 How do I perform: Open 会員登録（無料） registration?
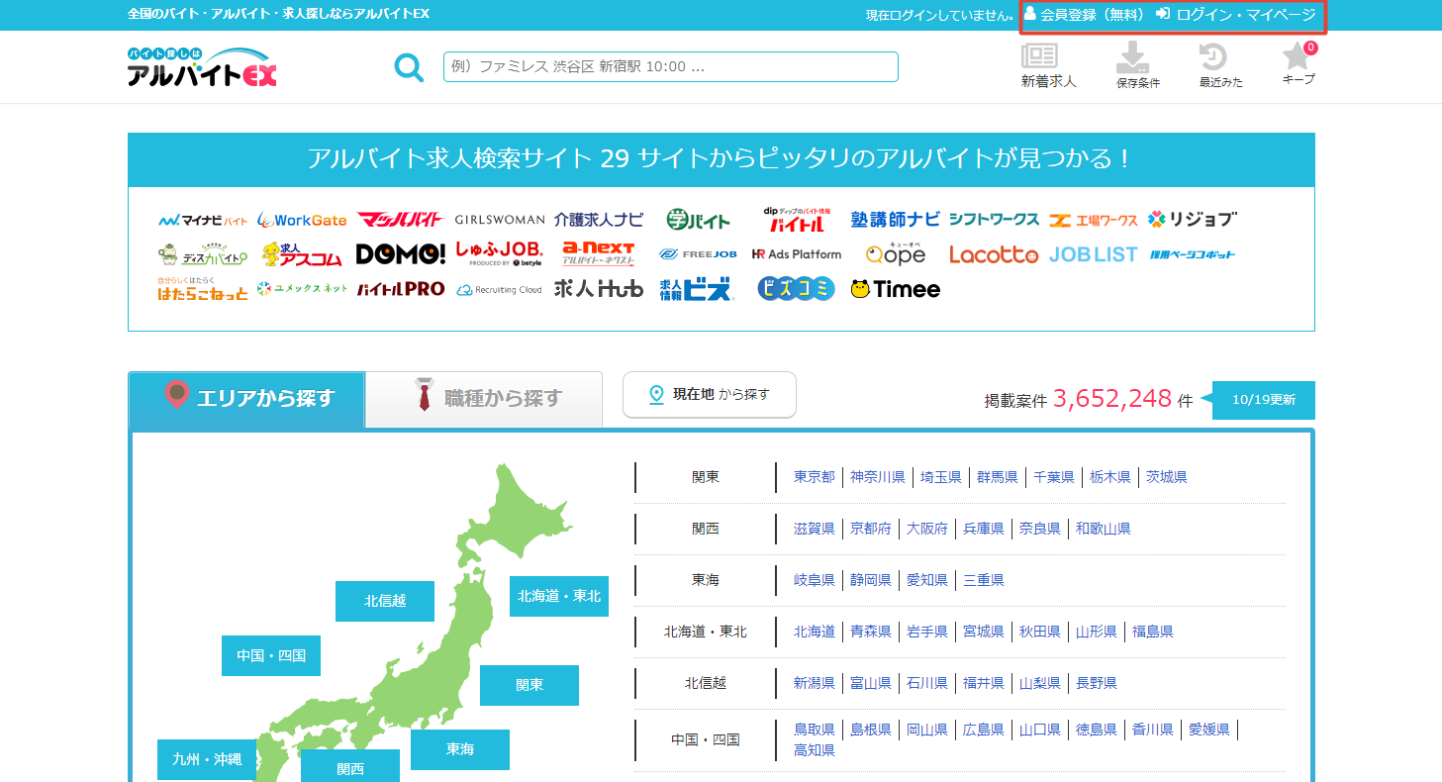1084,14
